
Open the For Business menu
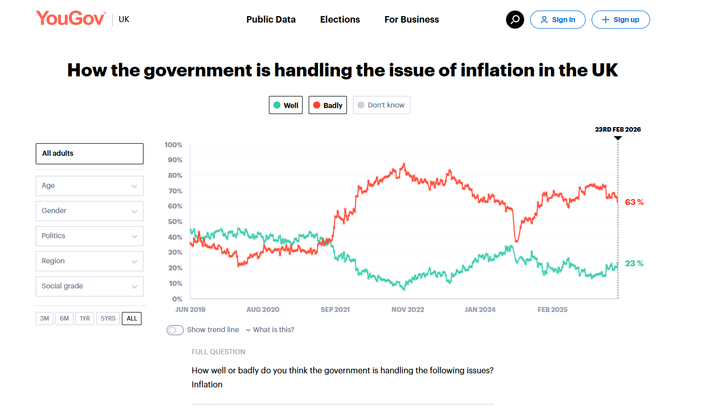pyautogui.click(x=411, y=20)
